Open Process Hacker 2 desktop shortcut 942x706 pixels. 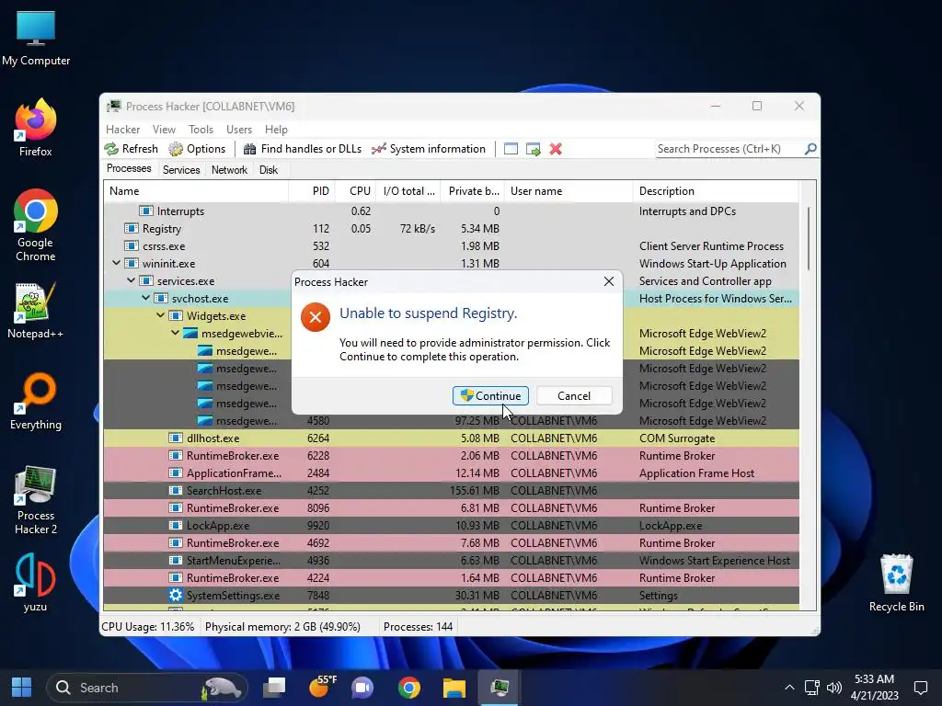coord(36,499)
